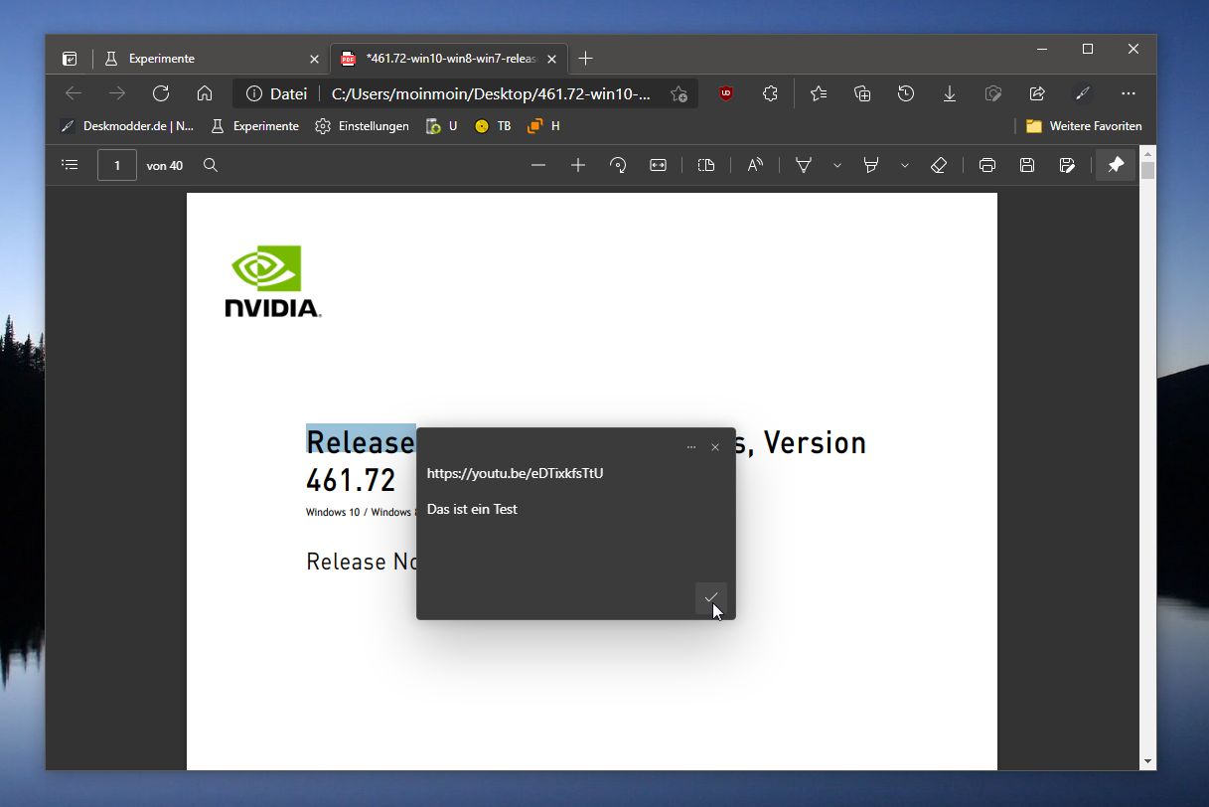Screen dimensions: 1209x807
Task: Select the Highlight tool
Action: [871, 165]
